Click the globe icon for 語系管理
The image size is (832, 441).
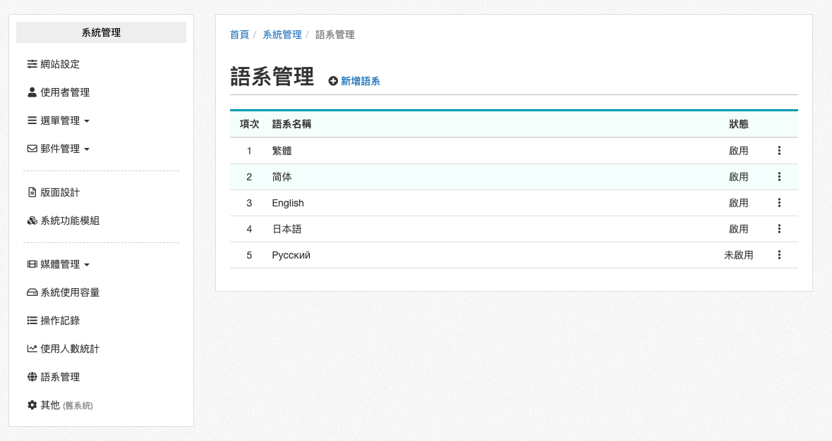[32, 377]
